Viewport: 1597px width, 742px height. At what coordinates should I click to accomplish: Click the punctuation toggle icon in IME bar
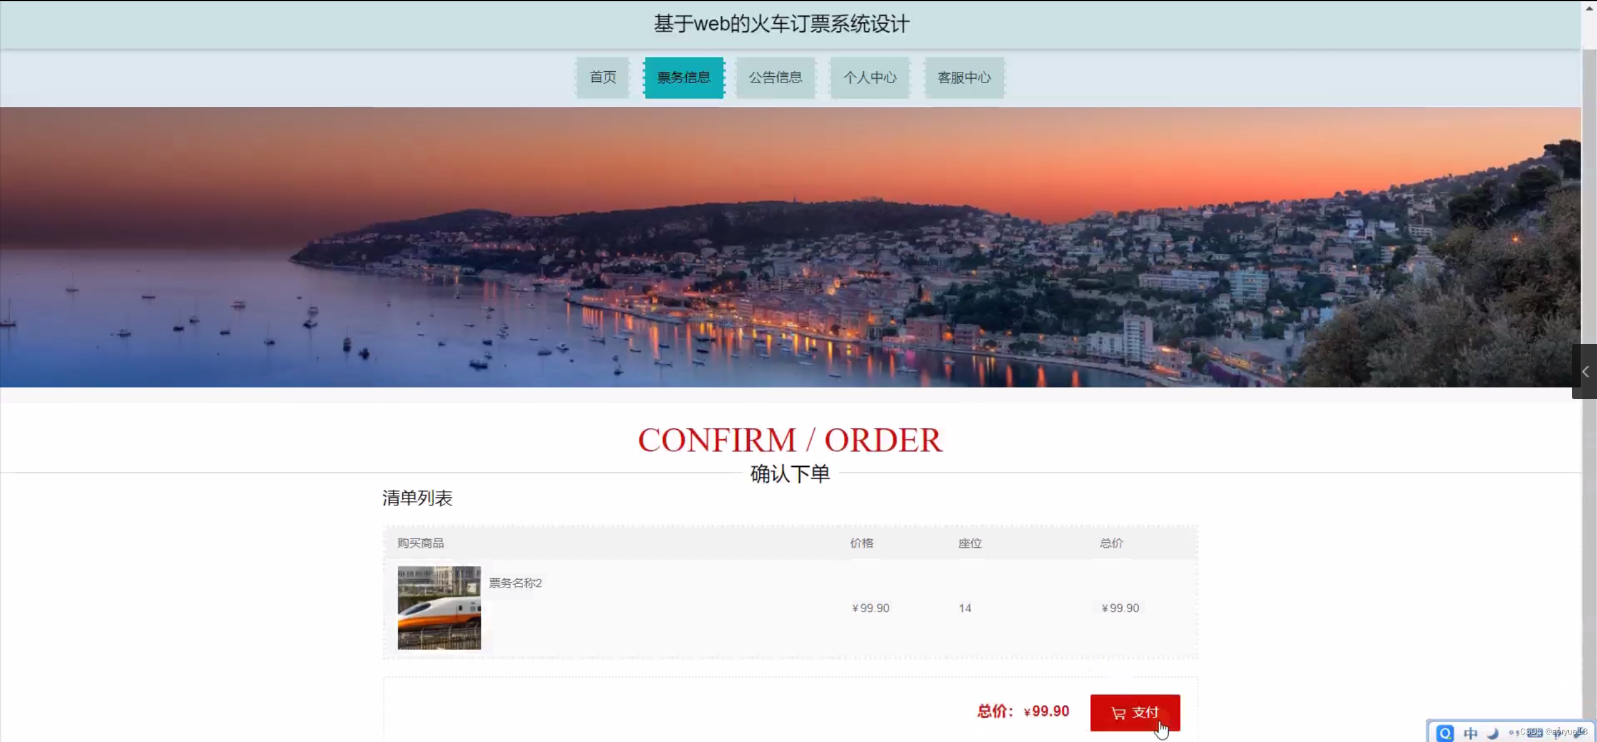point(1513,733)
